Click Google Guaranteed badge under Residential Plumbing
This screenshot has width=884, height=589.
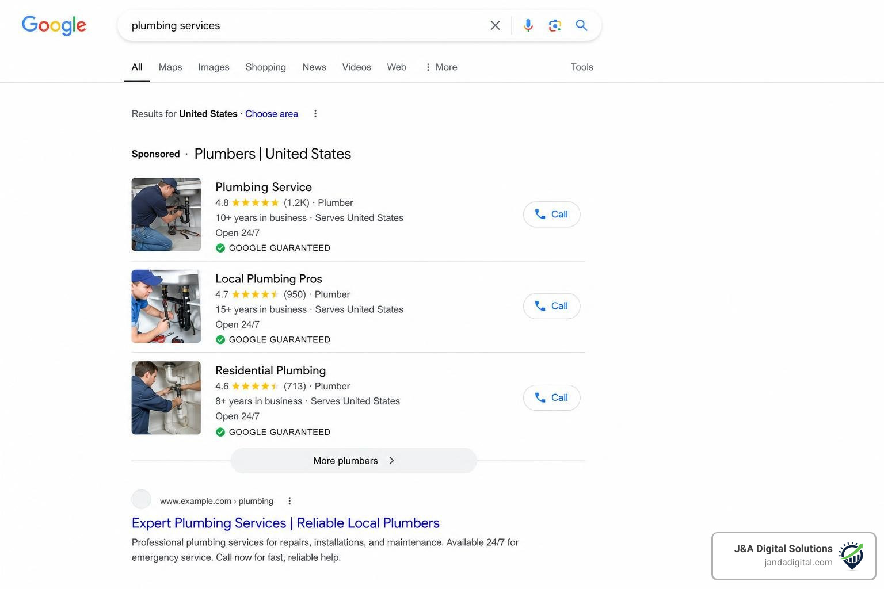pyautogui.click(x=273, y=432)
